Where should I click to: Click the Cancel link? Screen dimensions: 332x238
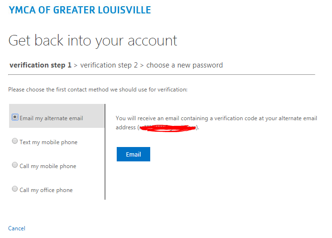17,228
